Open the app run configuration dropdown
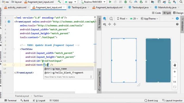This screenshot has height=103, width=184. (x=70, y=2)
